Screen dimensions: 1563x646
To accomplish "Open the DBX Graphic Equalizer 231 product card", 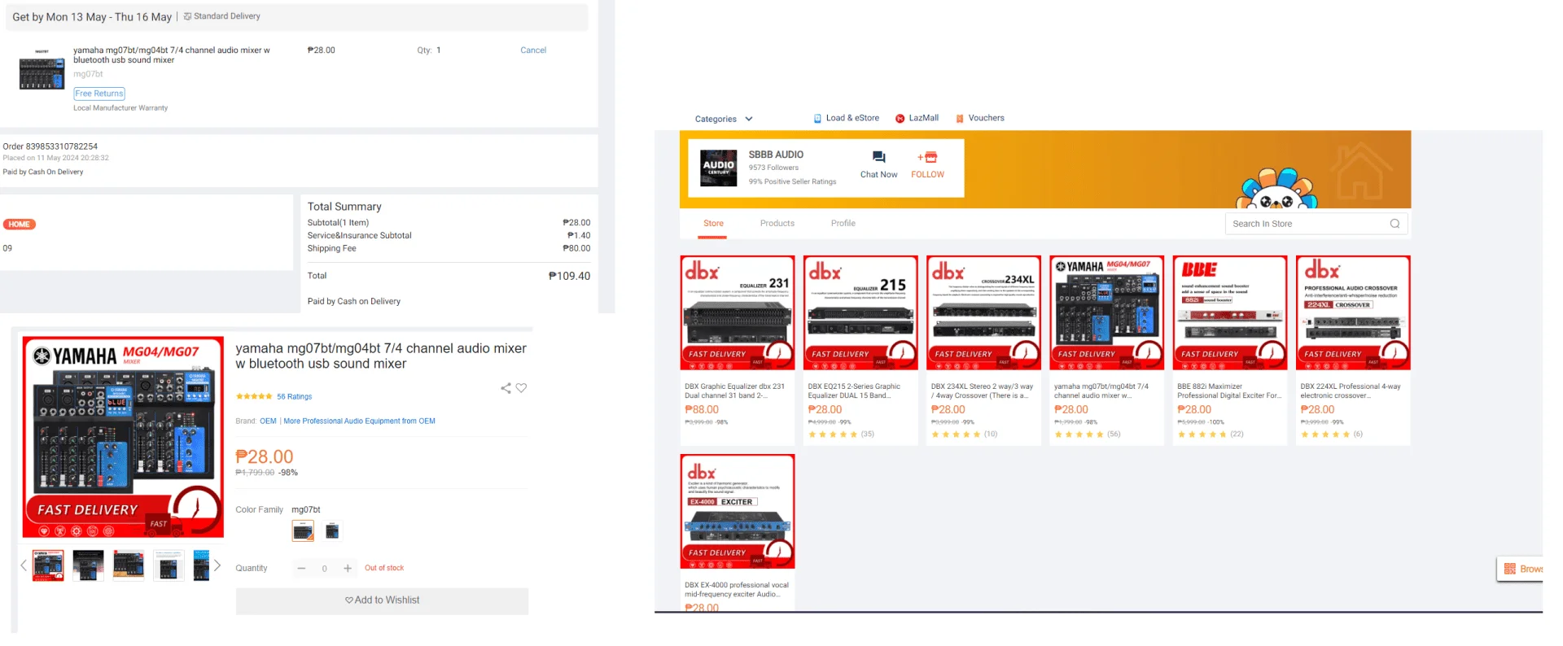I will tap(738, 350).
